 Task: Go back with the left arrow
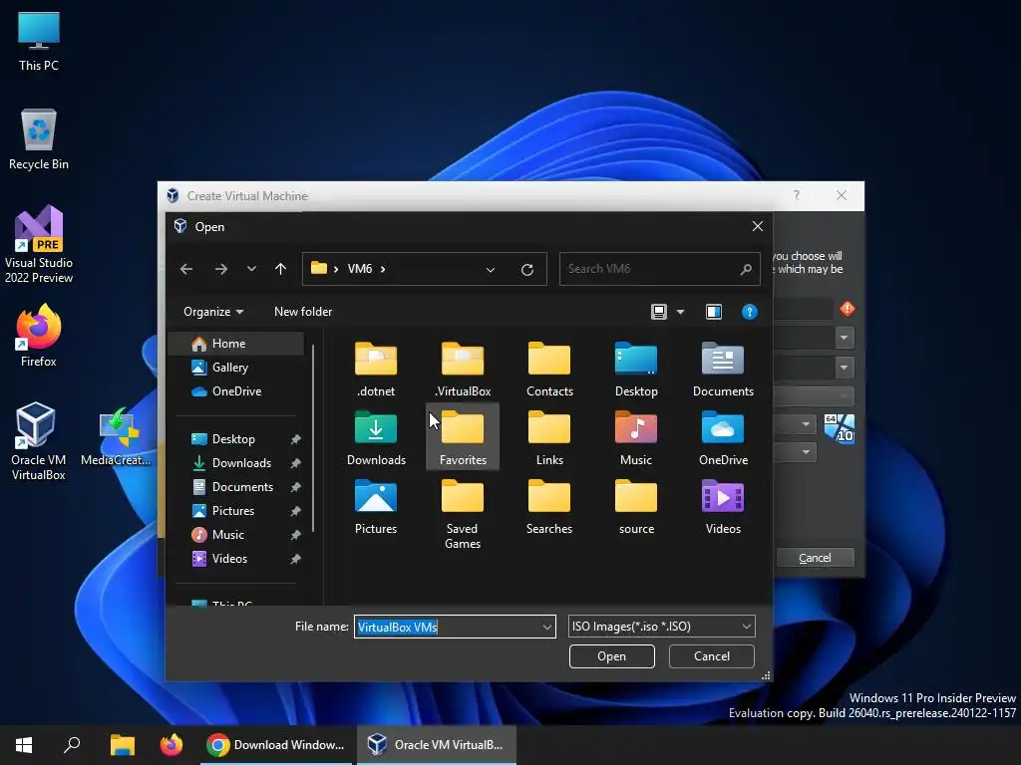click(x=186, y=269)
